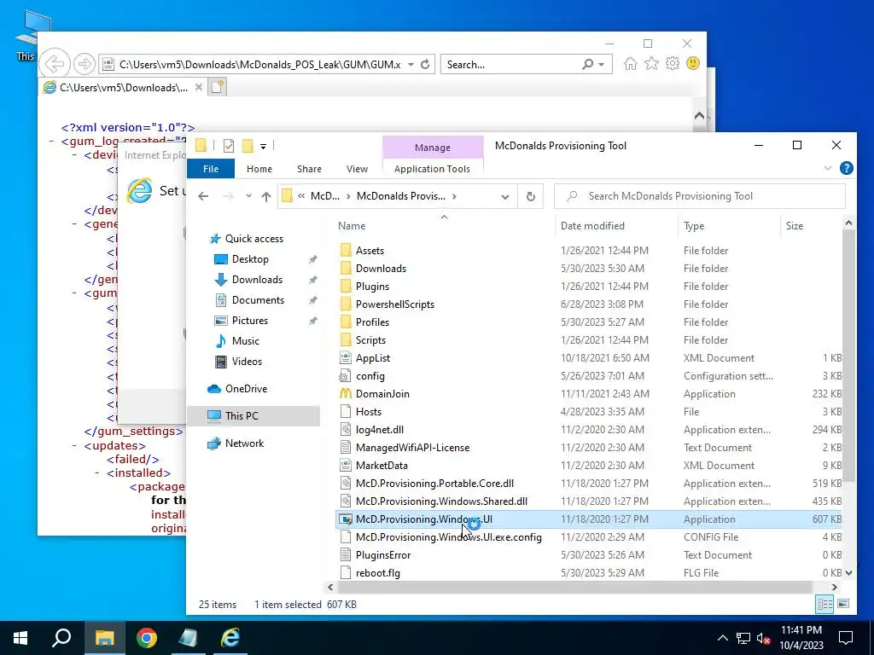874x655 pixels.
Task: Click the Internet Explorer search magnifier
Action: [587, 64]
